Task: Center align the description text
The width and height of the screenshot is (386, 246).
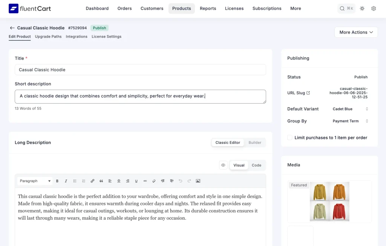Action: pos(118,181)
